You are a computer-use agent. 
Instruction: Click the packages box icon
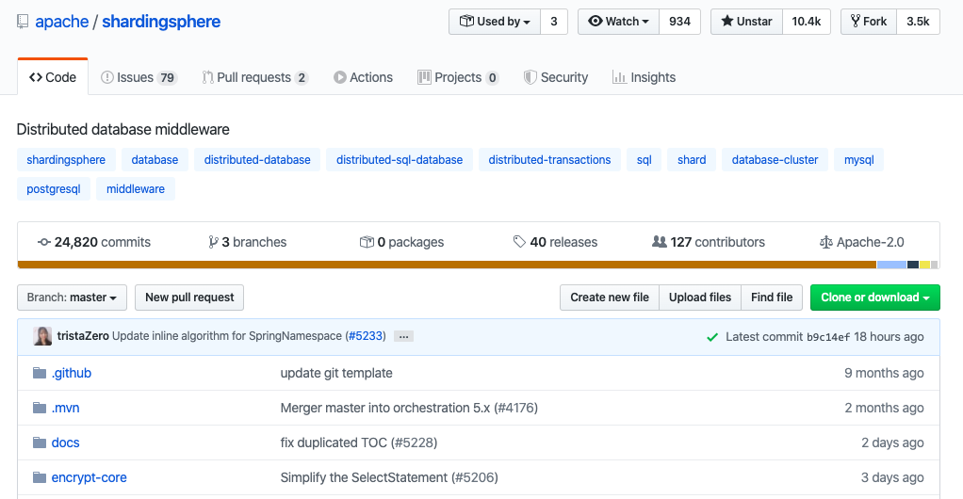367,242
